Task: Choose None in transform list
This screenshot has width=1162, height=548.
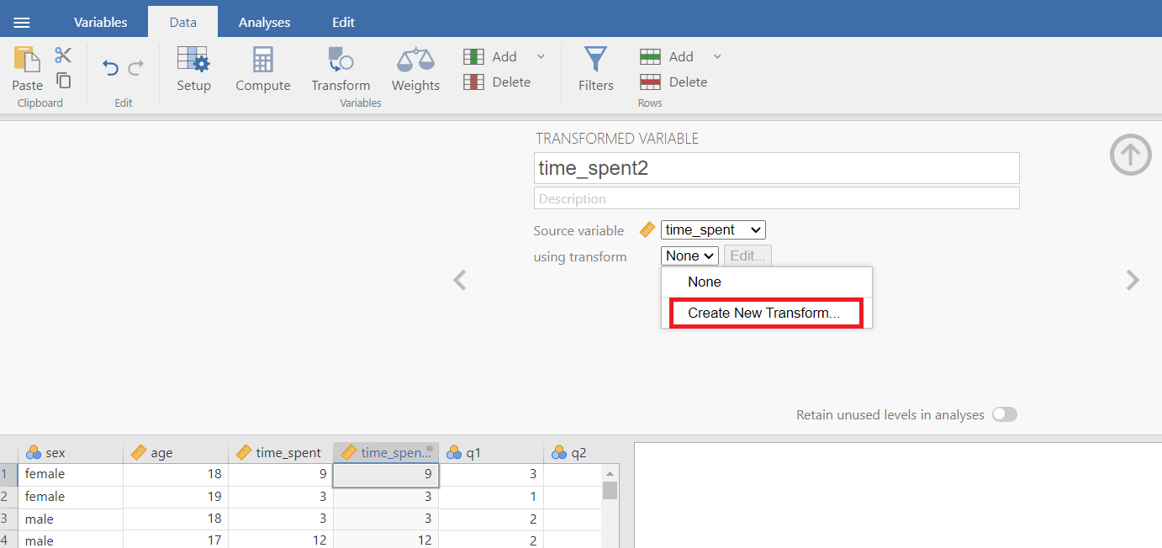Action: click(x=705, y=282)
